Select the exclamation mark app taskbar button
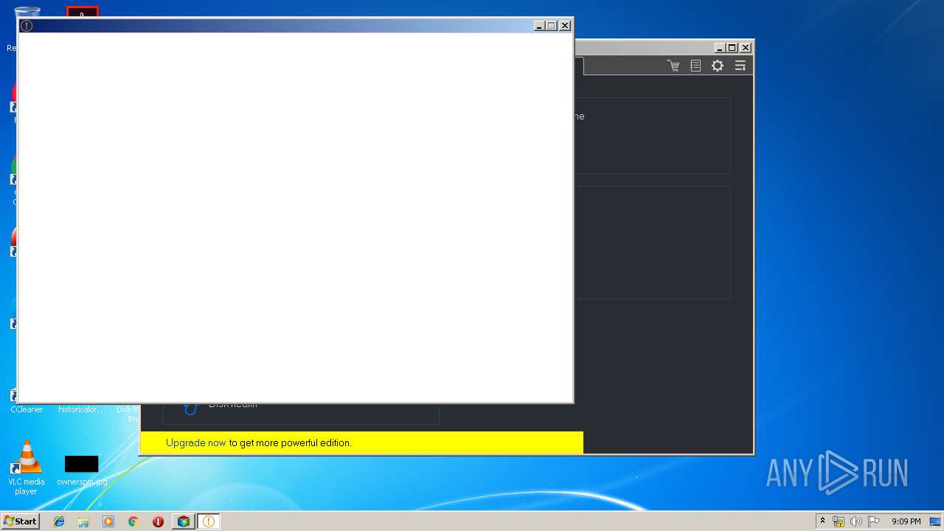The height and width of the screenshot is (531, 944). (209, 521)
